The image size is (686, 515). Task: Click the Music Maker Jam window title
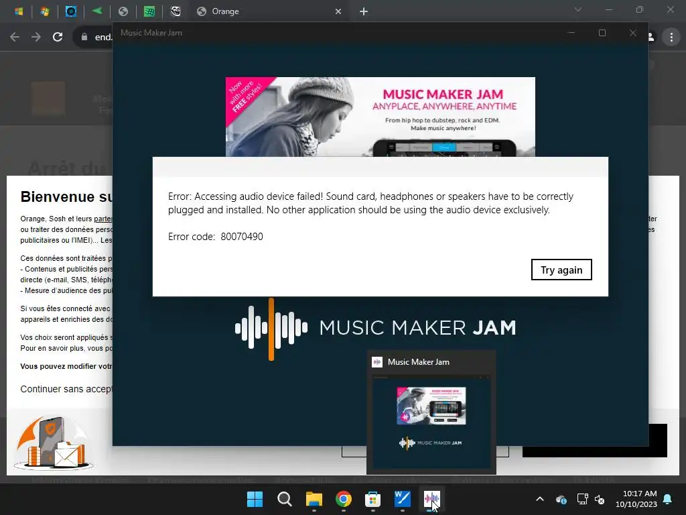[x=151, y=33]
